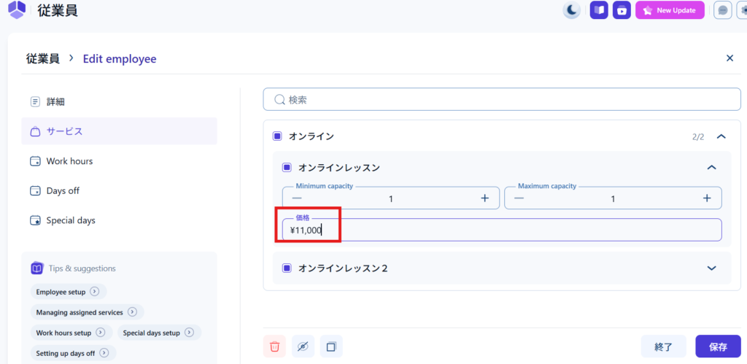Close the Edit employee panel
Screen dimensions: 747x364
coord(729,58)
